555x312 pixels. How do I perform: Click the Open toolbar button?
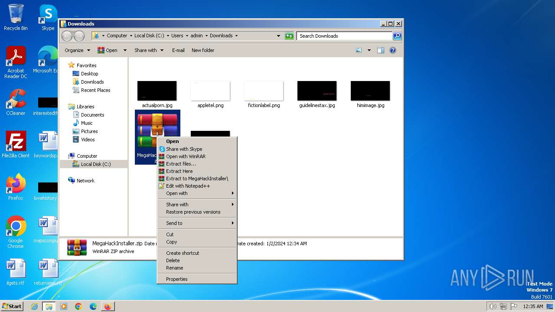tap(108, 50)
